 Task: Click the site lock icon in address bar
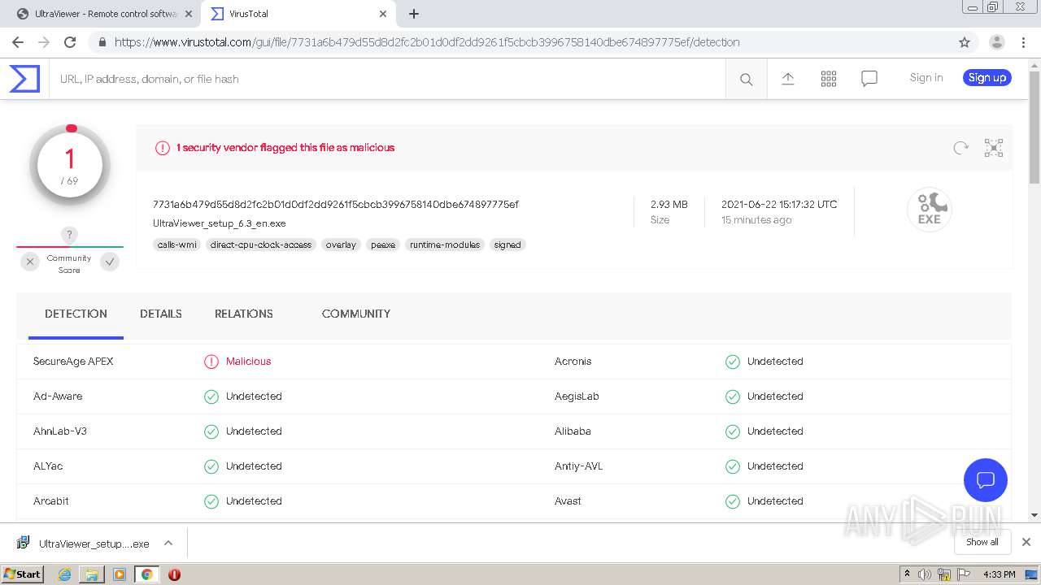coord(102,42)
